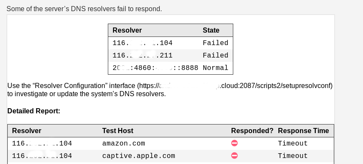Click the Responded? column header
This screenshot has width=363, height=164.
pyautogui.click(x=252, y=131)
